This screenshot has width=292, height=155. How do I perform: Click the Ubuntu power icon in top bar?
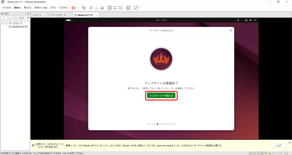(255, 20)
